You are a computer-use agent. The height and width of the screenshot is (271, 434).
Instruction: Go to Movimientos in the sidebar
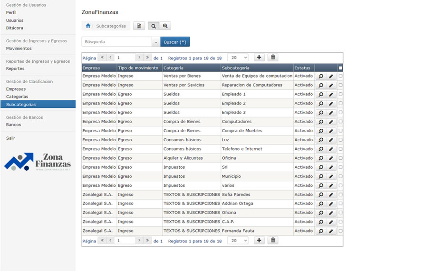click(x=19, y=48)
